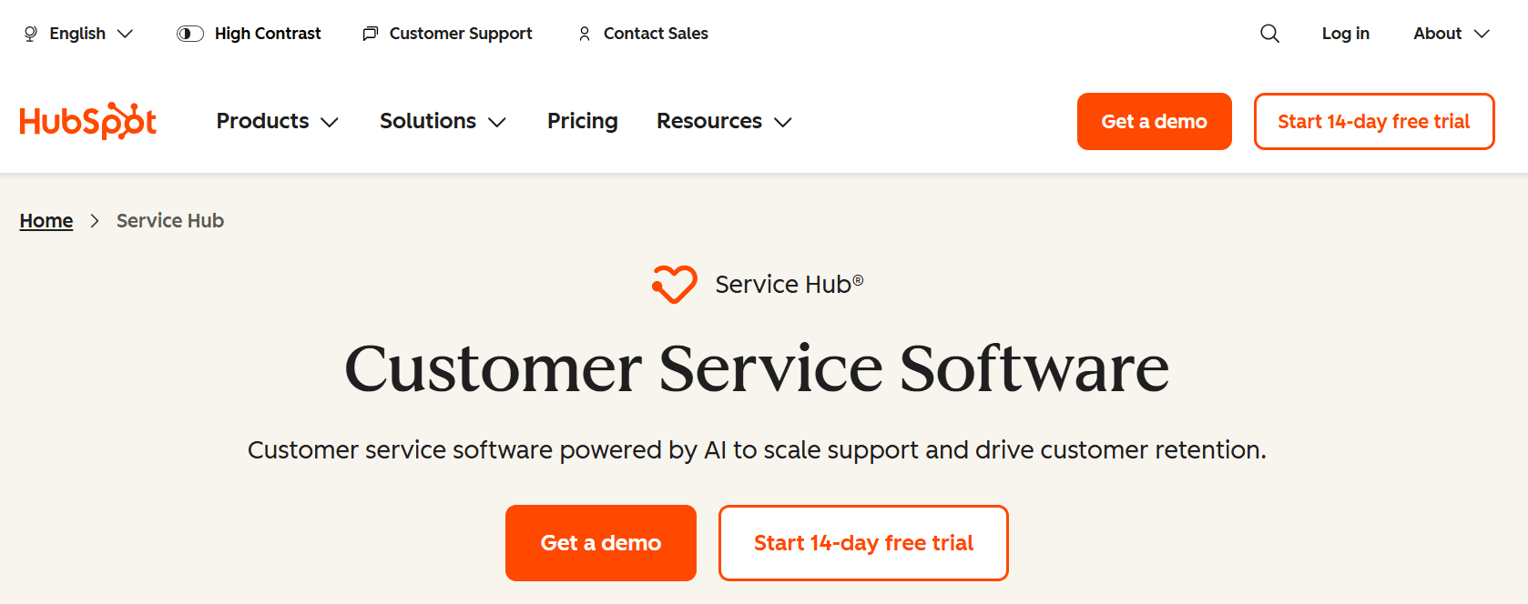
Task: Click the language globe icon
Action: click(x=28, y=34)
